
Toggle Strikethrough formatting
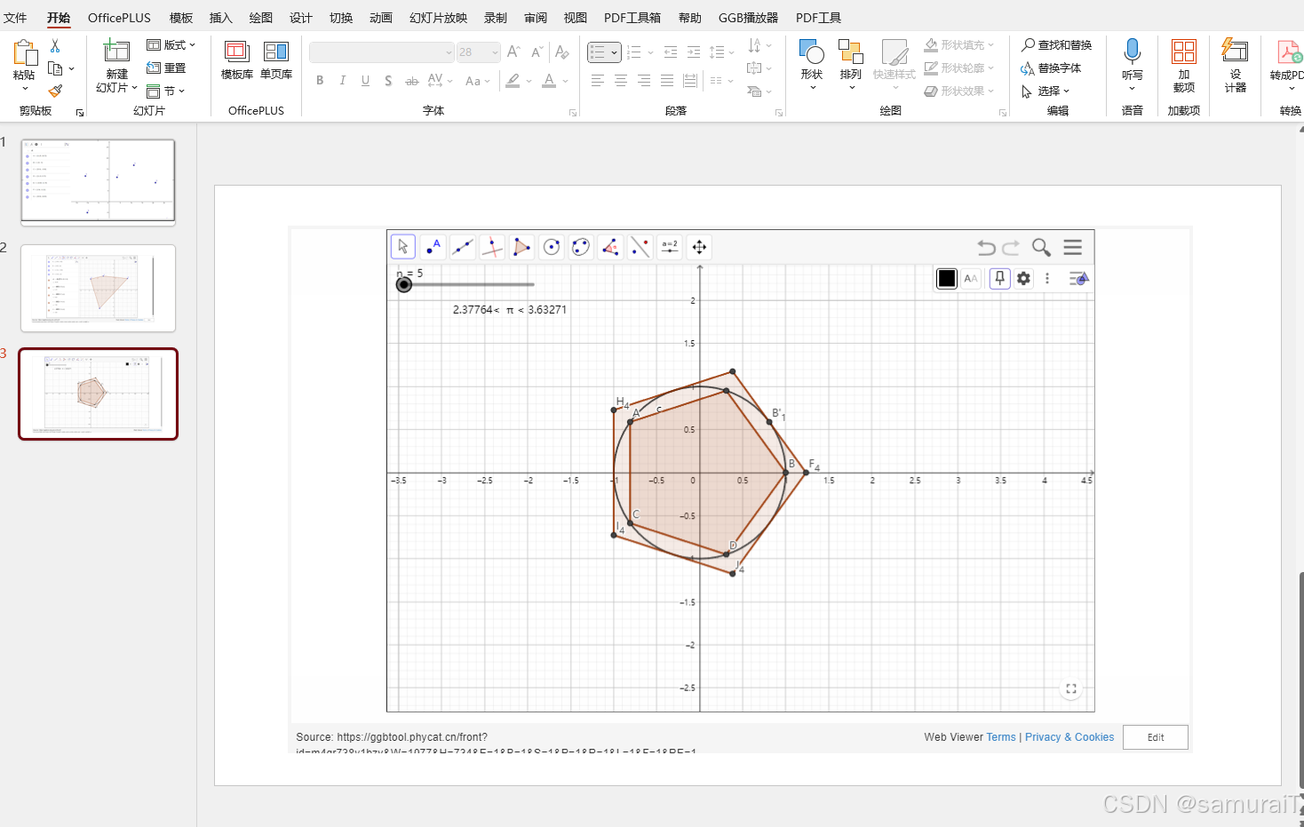point(411,81)
